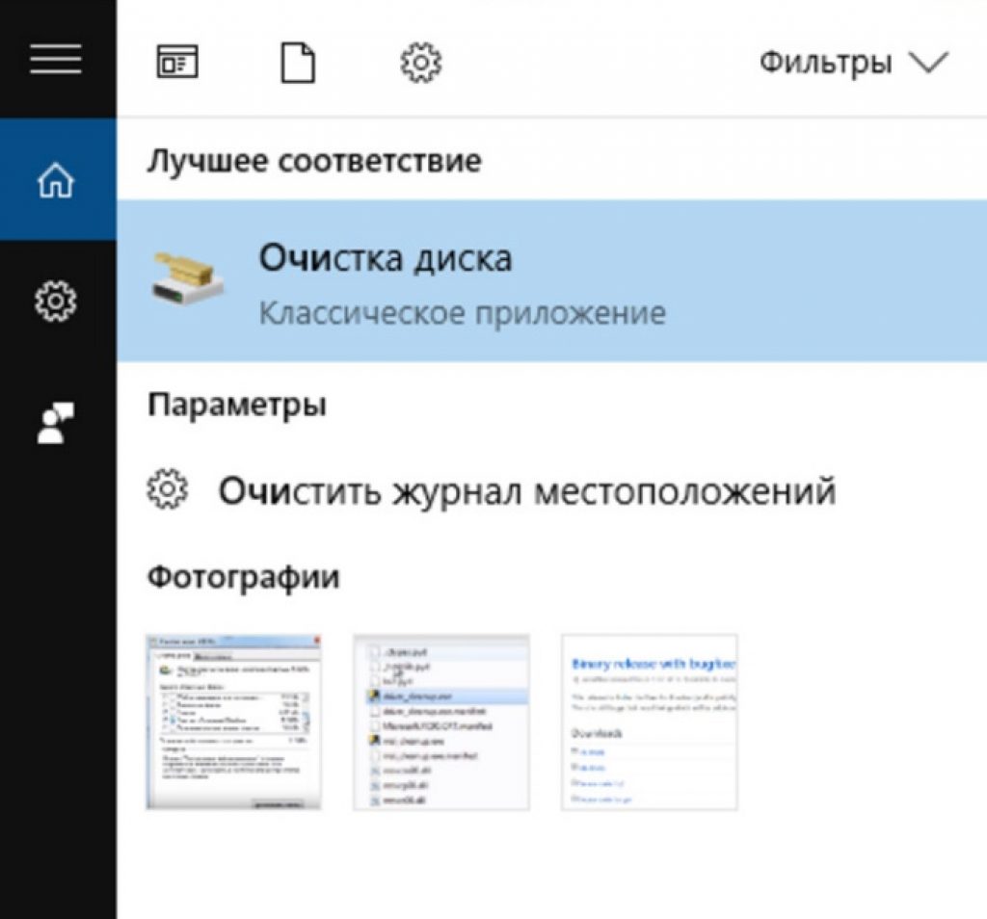987x919 pixels.
Task: Open the settings gear in the left sidebar
Action: (x=56, y=302)
